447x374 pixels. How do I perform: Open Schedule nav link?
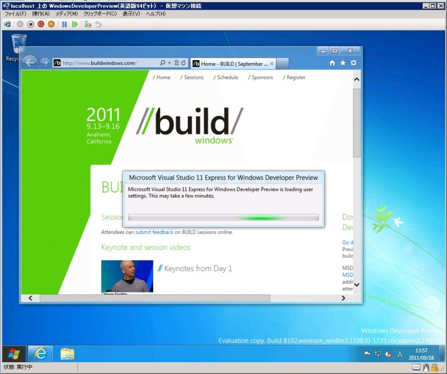[x=226, y=77]
